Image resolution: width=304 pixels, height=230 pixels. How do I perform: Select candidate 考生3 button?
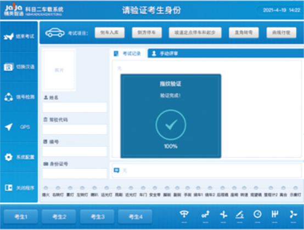pyautogui.click(x=97, y=217)
